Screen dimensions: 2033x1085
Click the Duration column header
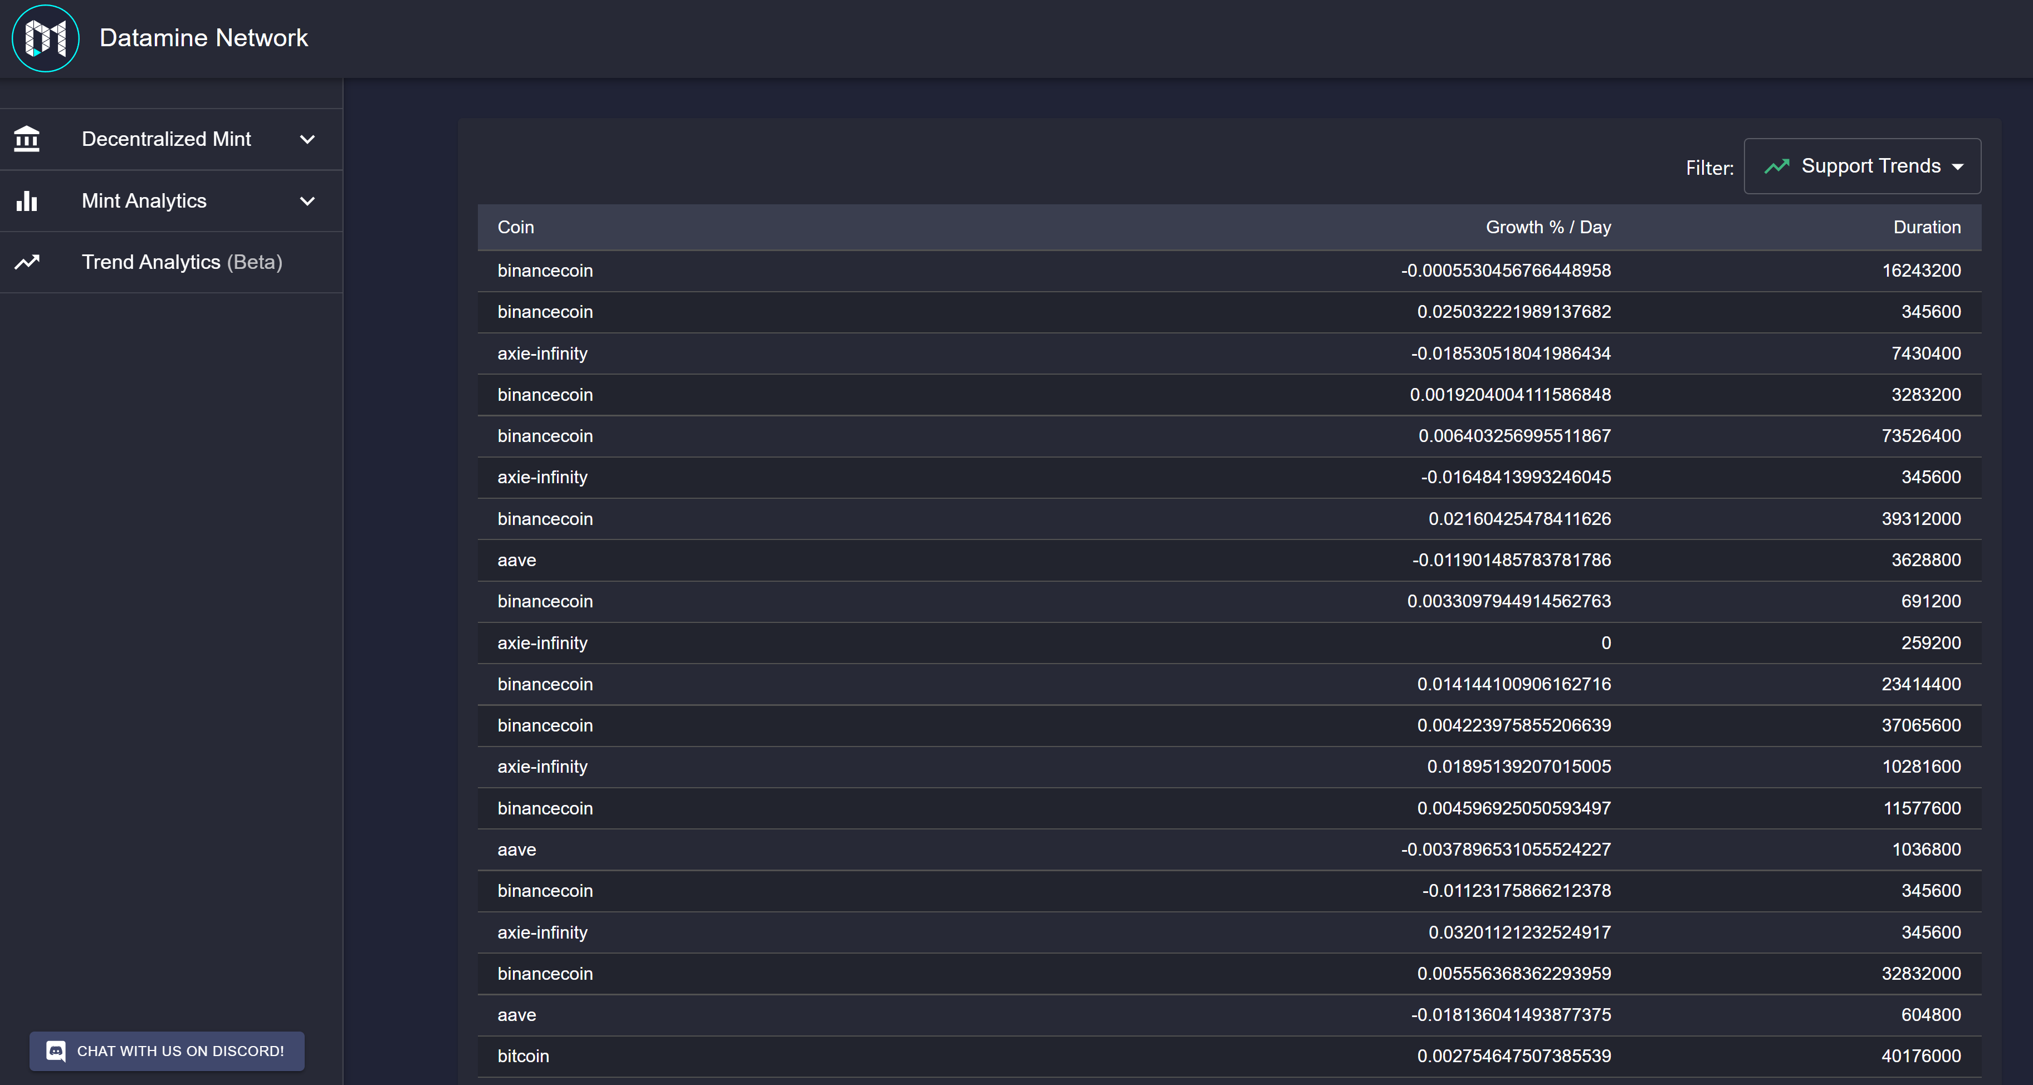[1927, 227]
